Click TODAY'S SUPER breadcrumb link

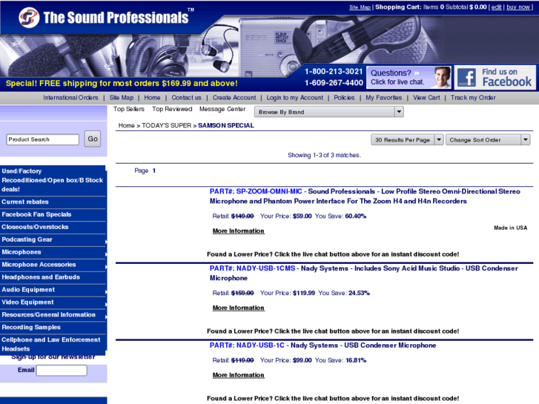pos(166,125)
